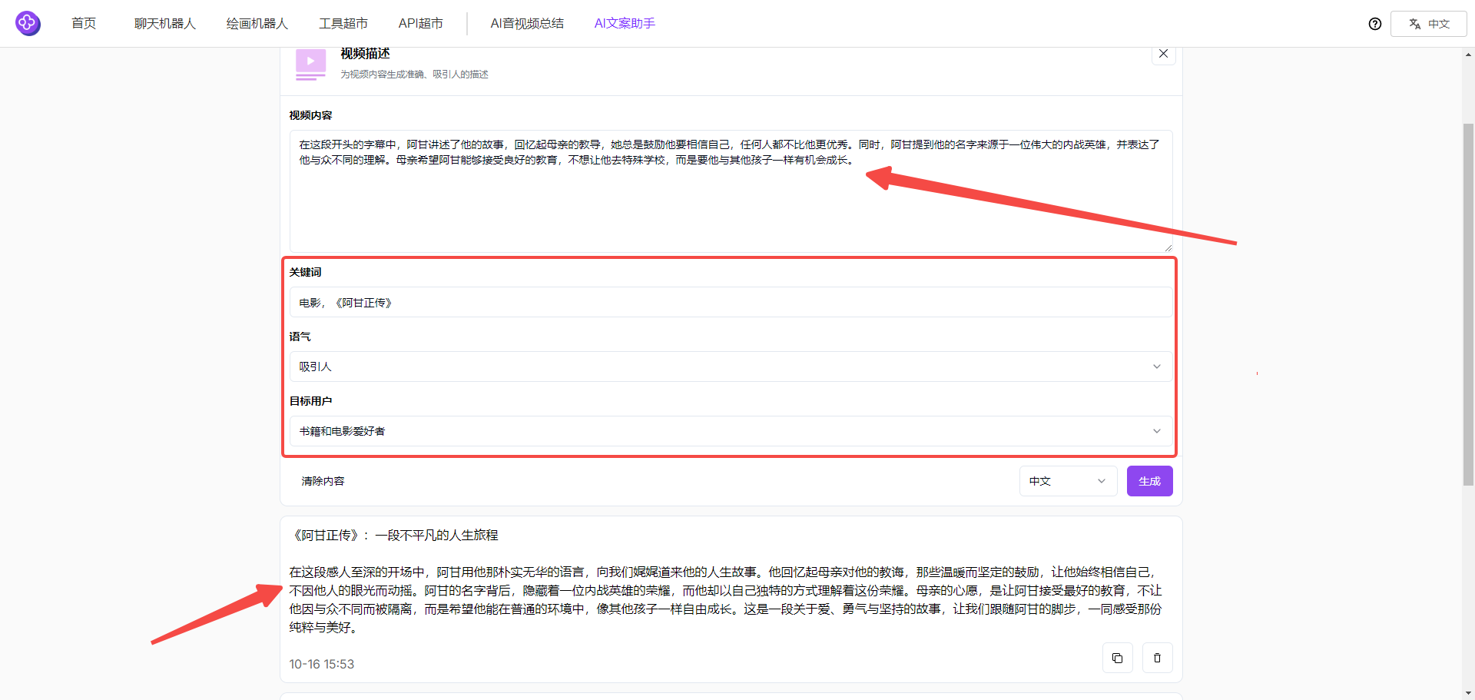
Task: Click into the 视频内容 text area
Action: point(731,191)
